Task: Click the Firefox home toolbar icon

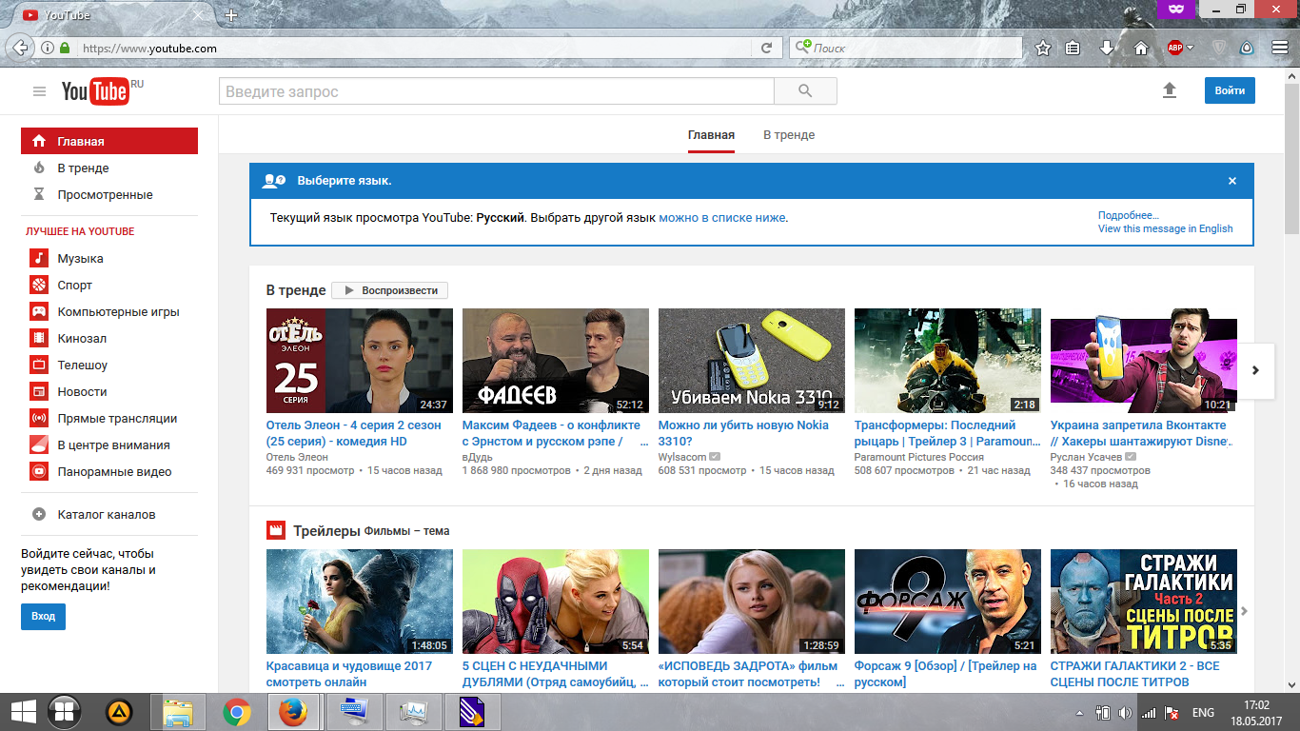Action: point(1141,48)
